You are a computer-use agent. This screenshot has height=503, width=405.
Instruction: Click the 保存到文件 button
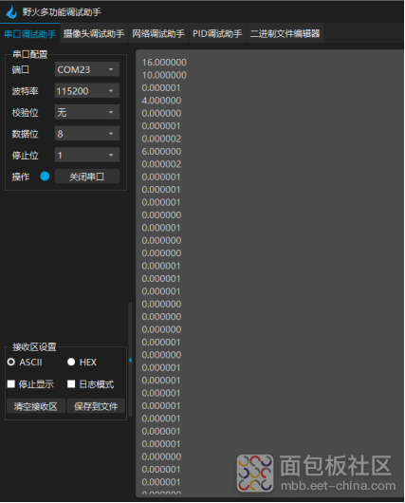coord(96,406)
